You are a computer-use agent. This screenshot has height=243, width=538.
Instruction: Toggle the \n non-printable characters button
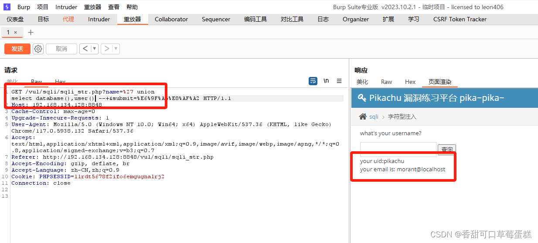point(326,81)
